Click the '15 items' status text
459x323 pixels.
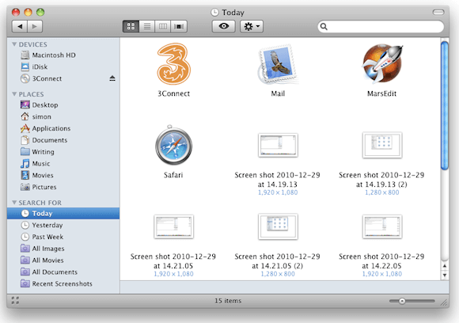point(228,301)
